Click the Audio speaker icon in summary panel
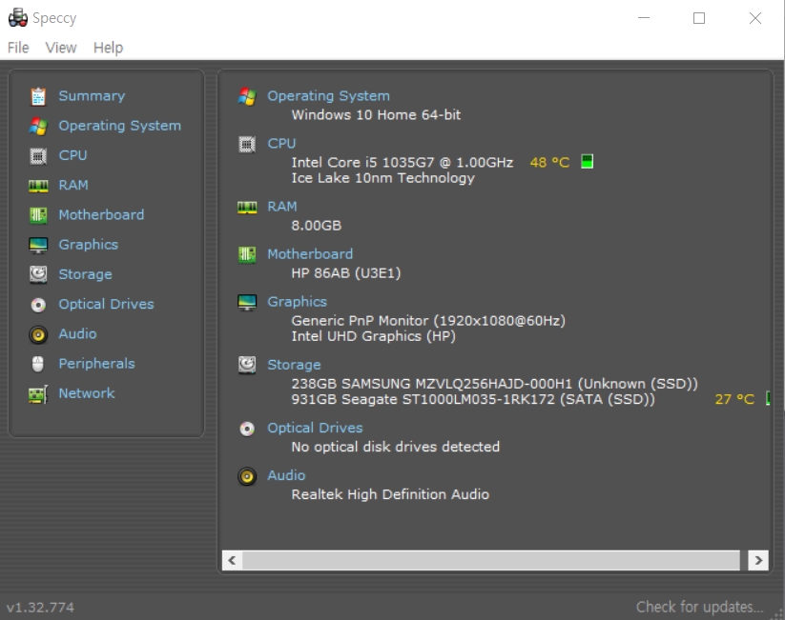 (247, 476)
